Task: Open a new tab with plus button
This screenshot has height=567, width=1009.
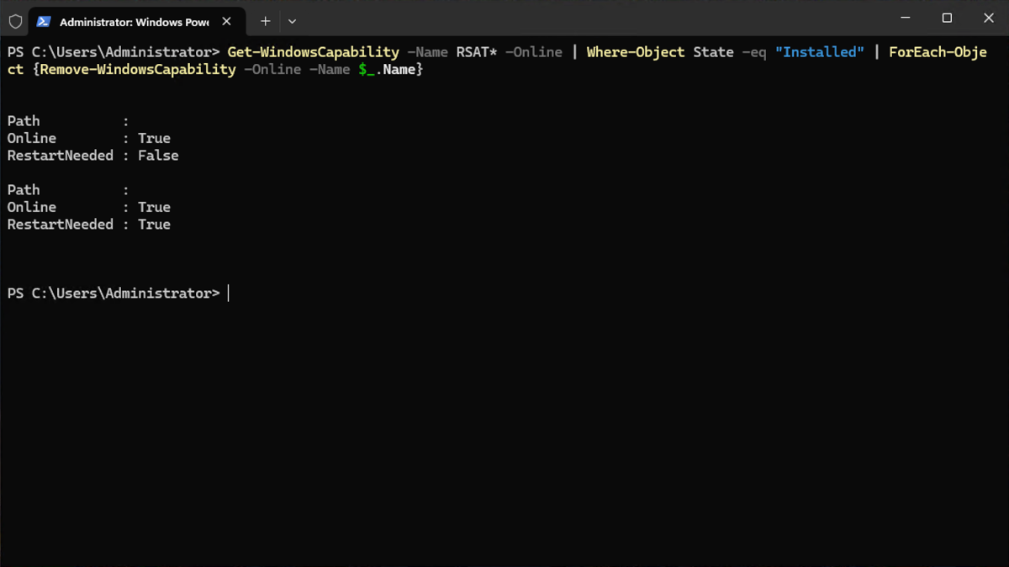Action: pos(265,21)
